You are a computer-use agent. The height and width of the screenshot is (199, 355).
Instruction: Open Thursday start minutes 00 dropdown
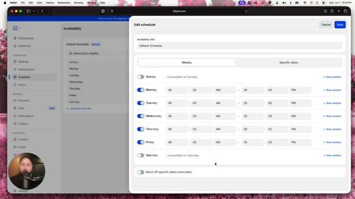point(201,129)
